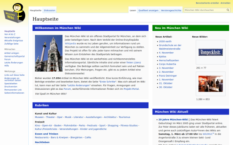The height and width of the screenshot is (145, 233).
Task: Open the Museen category
Action: pyautogui.click(x=39, y=117)
